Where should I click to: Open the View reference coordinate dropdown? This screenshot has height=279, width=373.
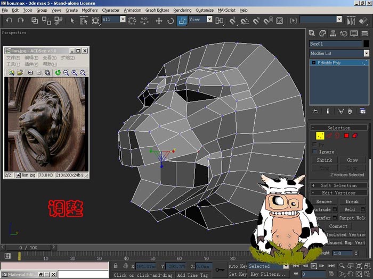click(x=209, y=19)
